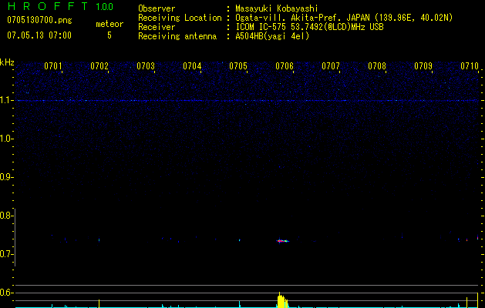The image size is (485, 308).
Task: Click the 0.9 frequency axis label
Action: pyautogui.click(x=6, y=177)
